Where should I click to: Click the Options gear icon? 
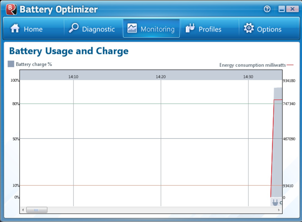pos(249,28)
